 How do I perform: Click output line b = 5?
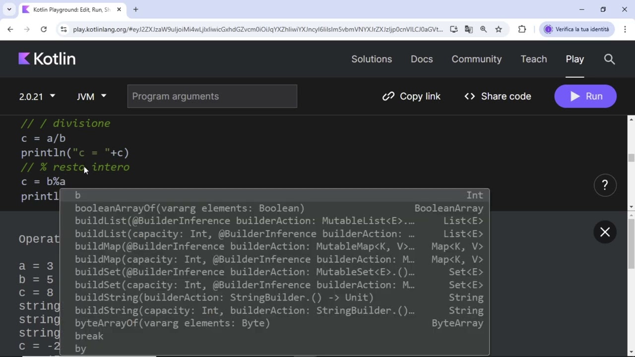36,279
